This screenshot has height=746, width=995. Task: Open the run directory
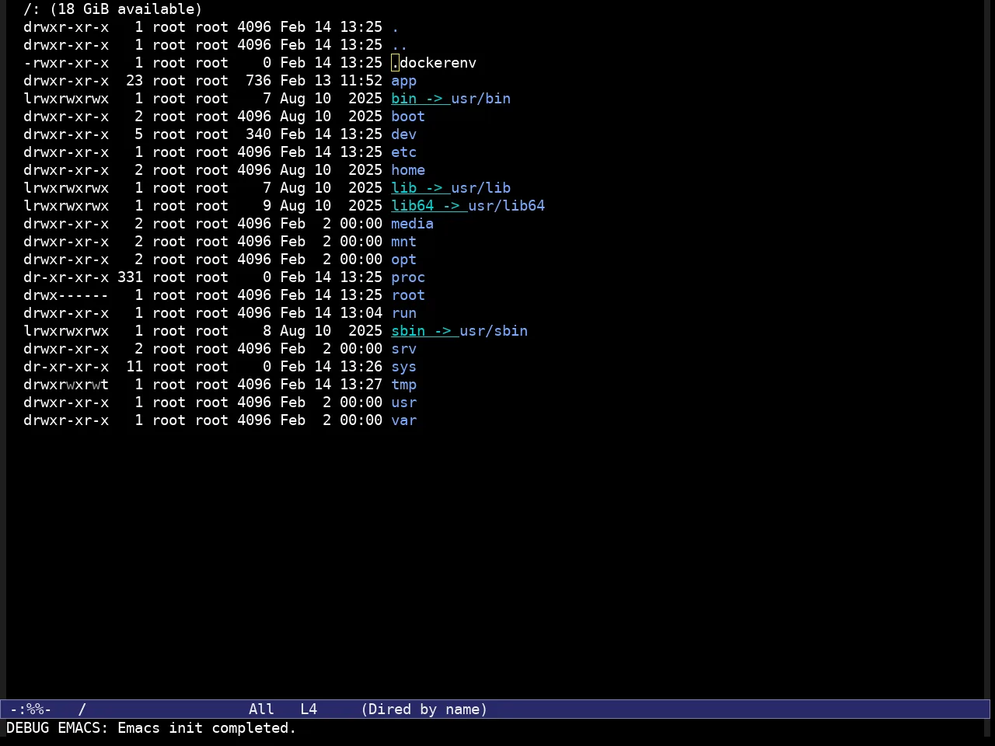point(403,313)
